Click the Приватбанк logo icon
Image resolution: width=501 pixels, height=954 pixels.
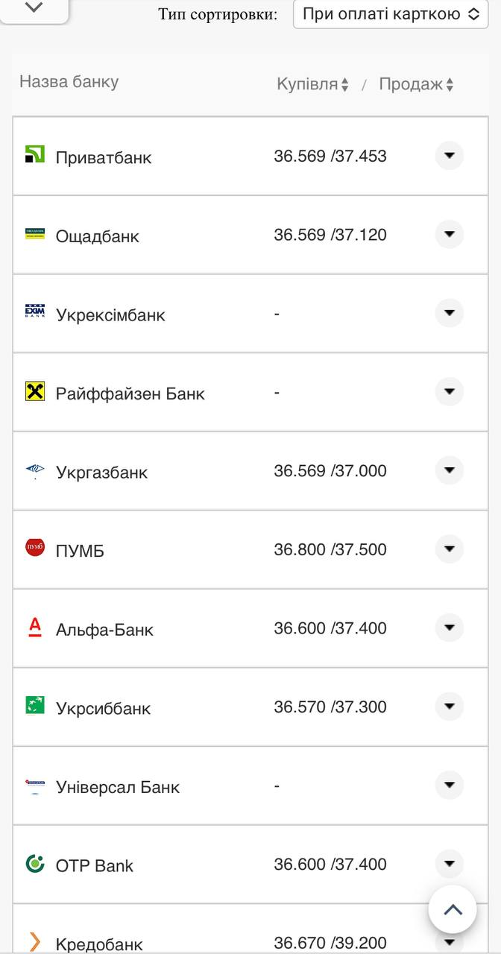[35, 154]
